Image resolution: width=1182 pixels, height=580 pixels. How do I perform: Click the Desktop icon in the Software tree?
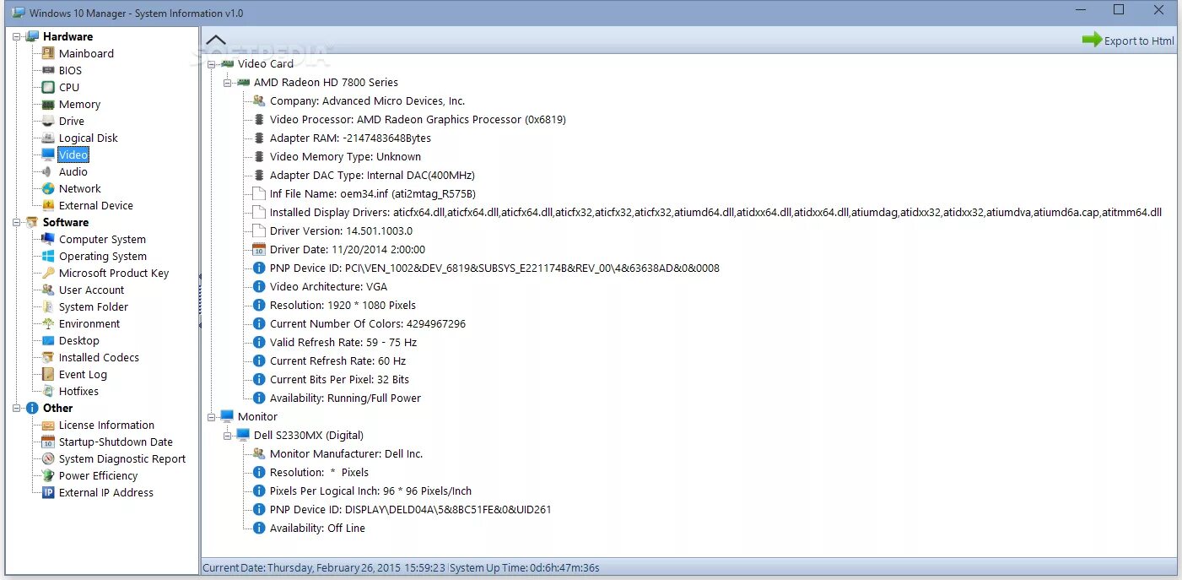(48, 340)
